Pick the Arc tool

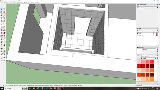pos(1,24)
